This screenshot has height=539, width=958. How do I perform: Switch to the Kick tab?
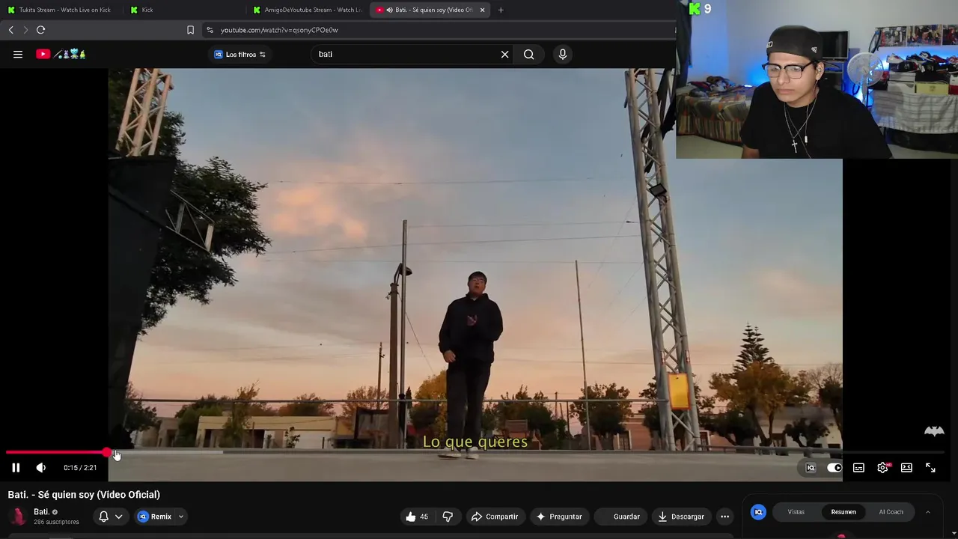click(x=183, y=10)
